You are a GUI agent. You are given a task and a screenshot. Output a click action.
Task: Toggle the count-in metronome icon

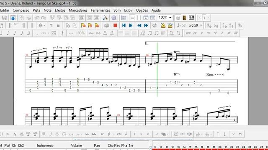point(170,25)
